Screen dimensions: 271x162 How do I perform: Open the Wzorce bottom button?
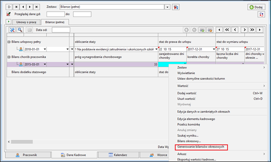pyautogui.click(x=154, y=155)
